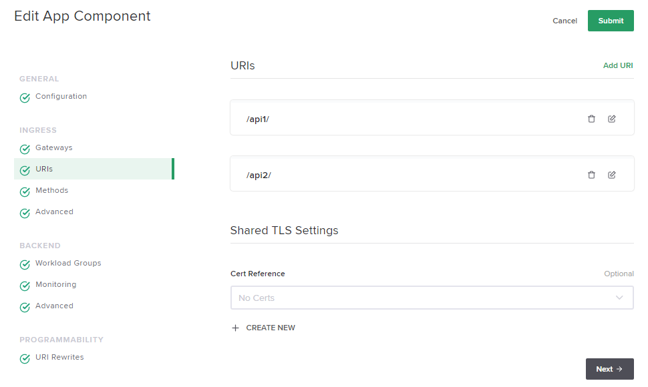Image resolution: width=648 pixels, height=387 pixels.
Task: Cancel editing the app component
Action: (564, 21)
